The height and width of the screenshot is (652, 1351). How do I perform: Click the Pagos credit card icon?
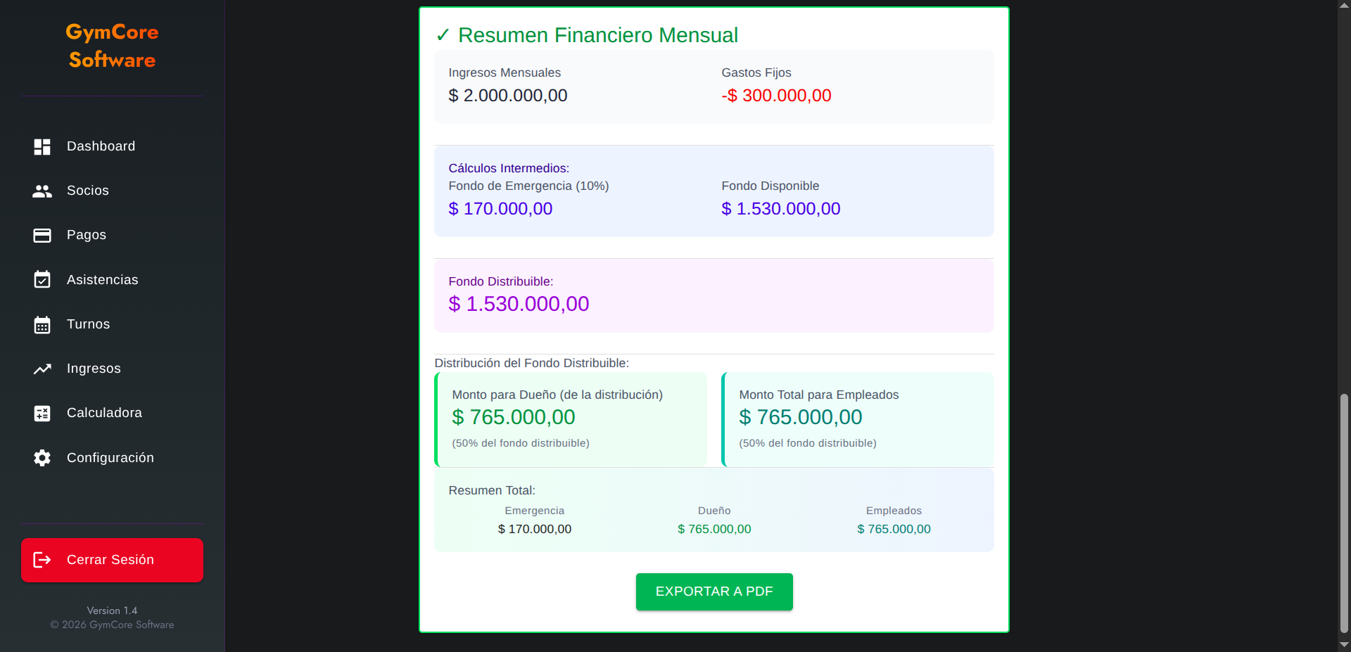pyautogui.click(x=42, y=235)
